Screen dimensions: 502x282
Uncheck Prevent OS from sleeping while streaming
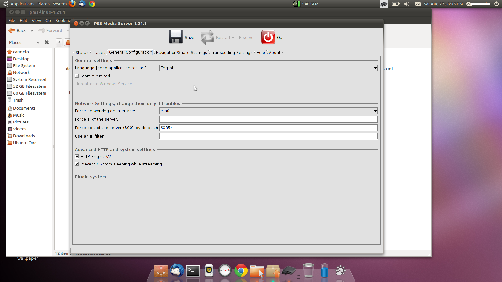(x=77, y=164)
